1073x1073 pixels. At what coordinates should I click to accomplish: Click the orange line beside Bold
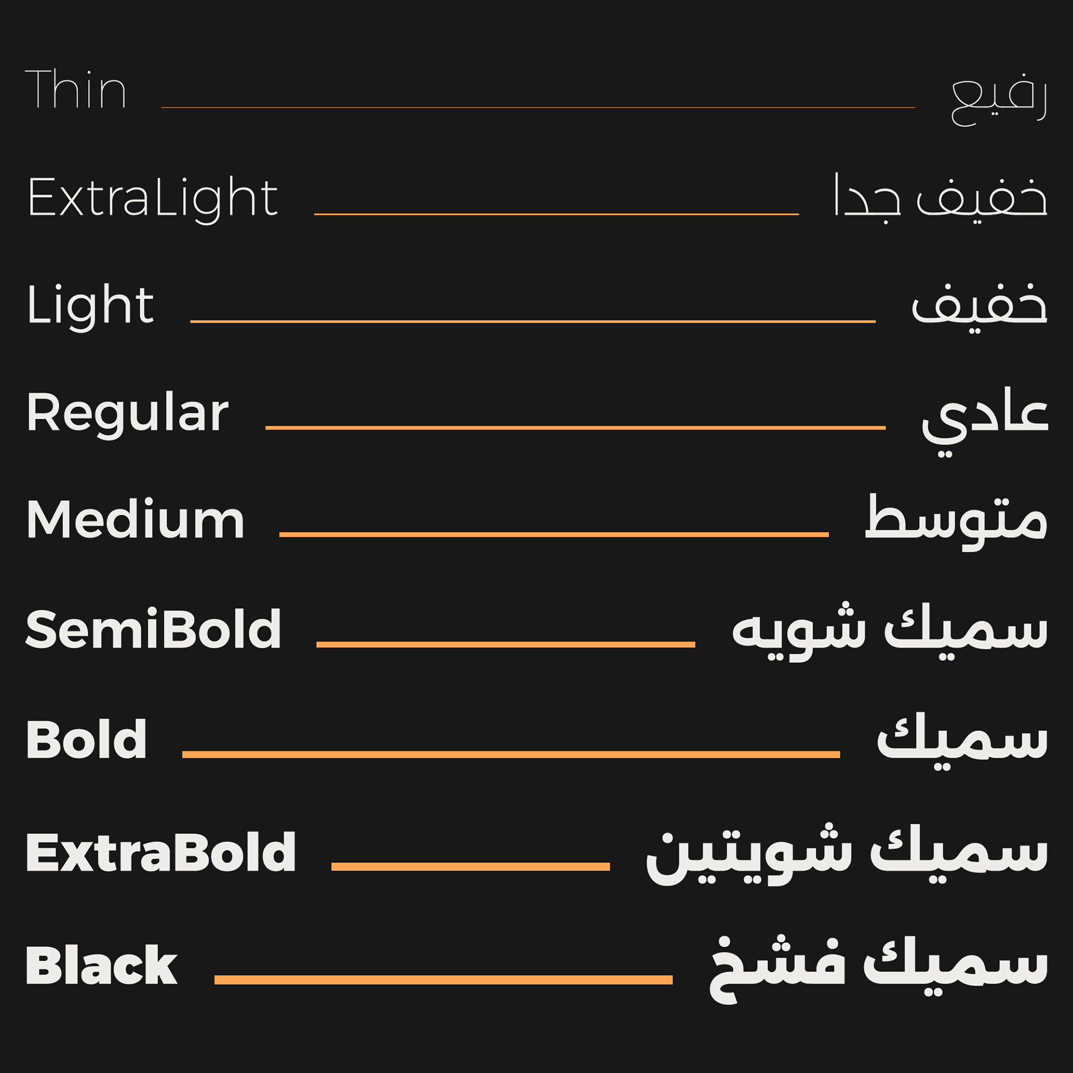pos(511,754)
